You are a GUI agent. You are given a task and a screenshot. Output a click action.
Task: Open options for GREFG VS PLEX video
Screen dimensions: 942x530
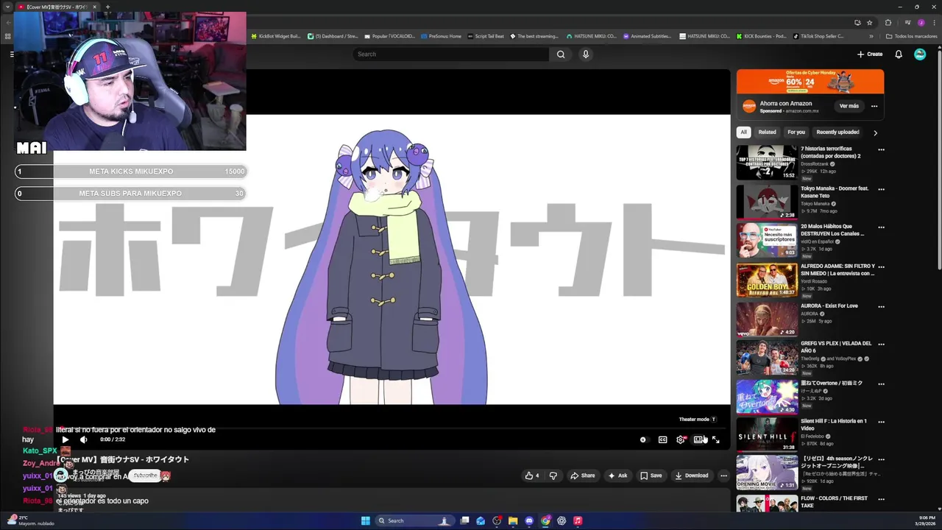click(x=881, y=344)
